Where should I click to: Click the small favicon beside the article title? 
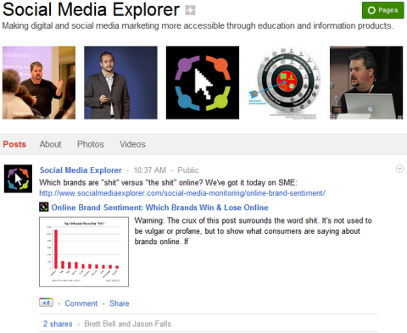pyautogui.click(x=43, y=207)
